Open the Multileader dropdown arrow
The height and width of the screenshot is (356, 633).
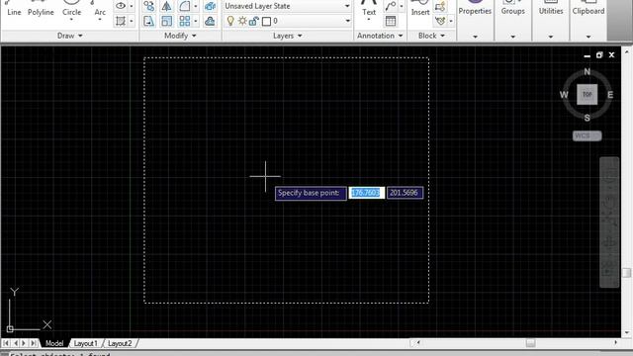tap(401, 6)
